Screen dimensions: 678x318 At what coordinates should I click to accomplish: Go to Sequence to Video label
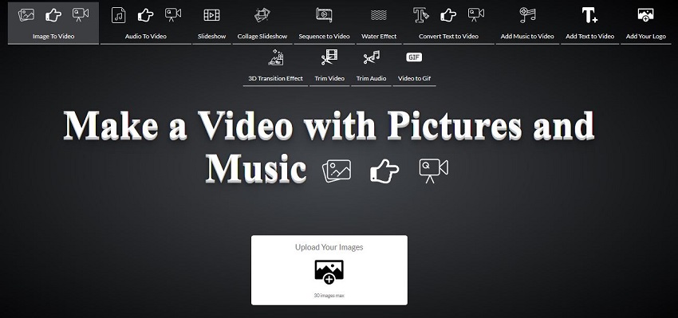[x=324, y=37]
